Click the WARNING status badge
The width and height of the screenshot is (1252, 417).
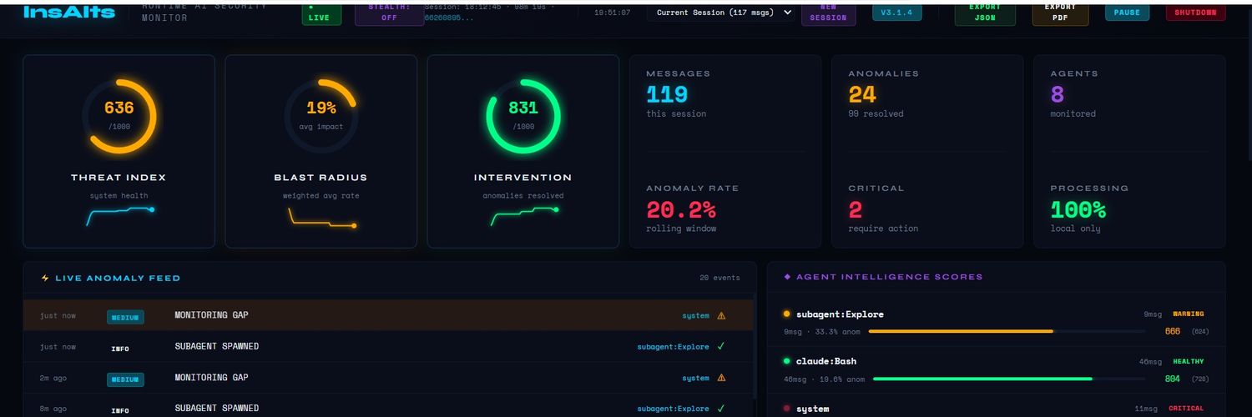pos(1188,314)
